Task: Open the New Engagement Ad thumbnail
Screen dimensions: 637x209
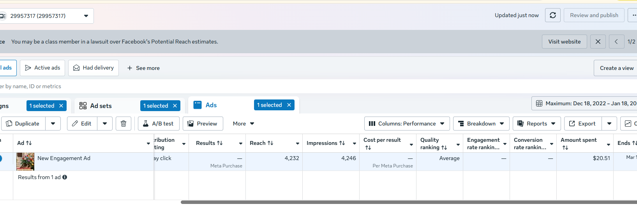Action: point(25,161)
